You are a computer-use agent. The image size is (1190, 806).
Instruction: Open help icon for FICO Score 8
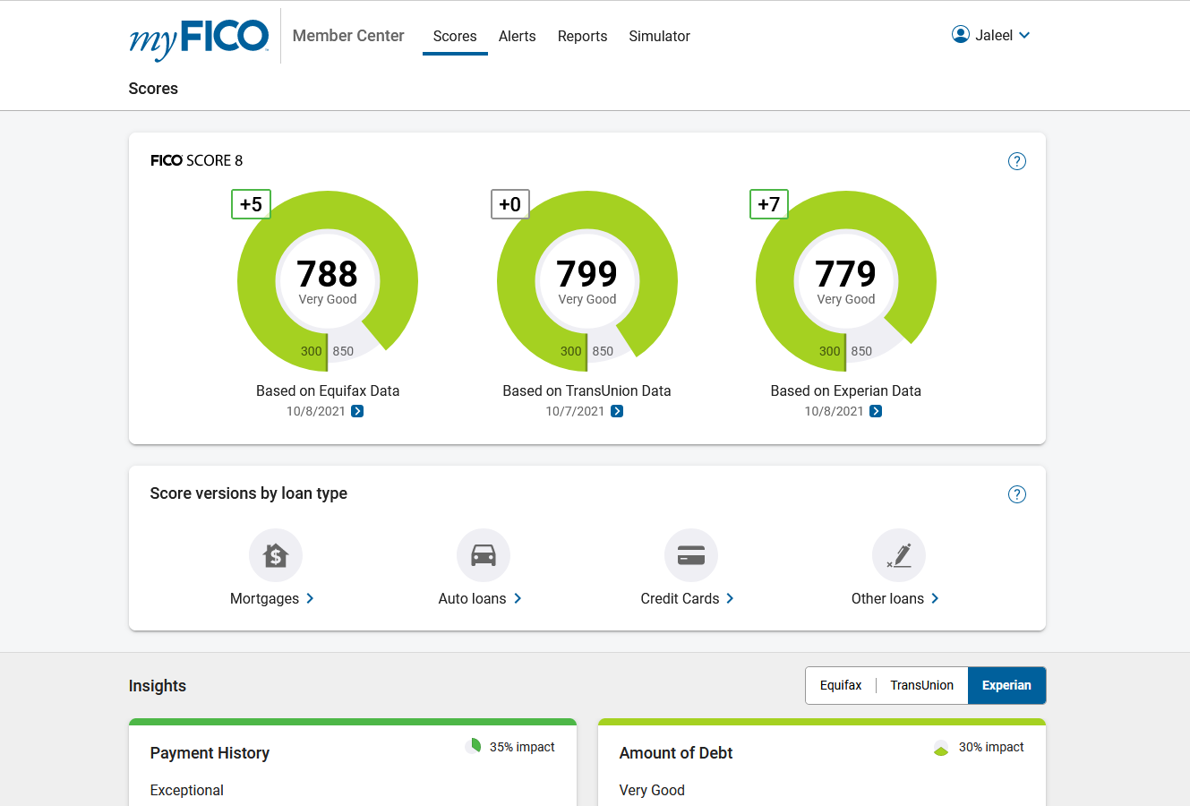(x=1017, y=161)
